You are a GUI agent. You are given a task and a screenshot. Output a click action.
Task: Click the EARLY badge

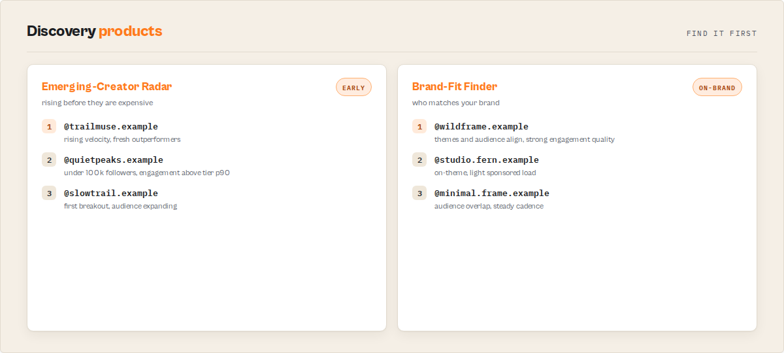(353, 88)
